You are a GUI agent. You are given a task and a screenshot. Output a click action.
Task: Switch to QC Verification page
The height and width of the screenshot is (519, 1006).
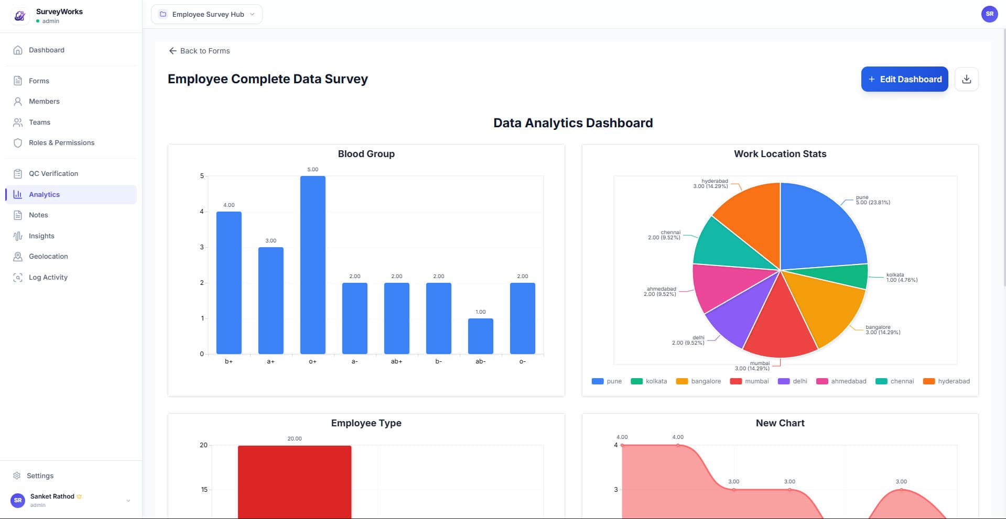(71, 174)
